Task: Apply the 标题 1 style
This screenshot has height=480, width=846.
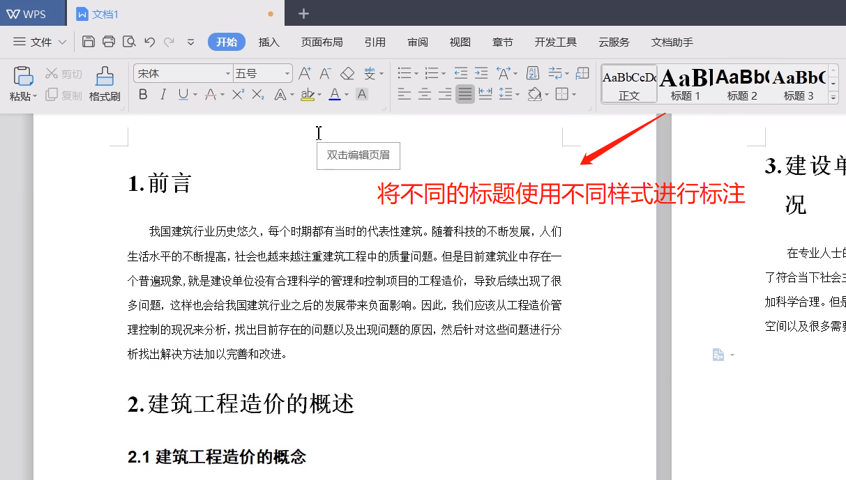Action: [x=683, y=84]
